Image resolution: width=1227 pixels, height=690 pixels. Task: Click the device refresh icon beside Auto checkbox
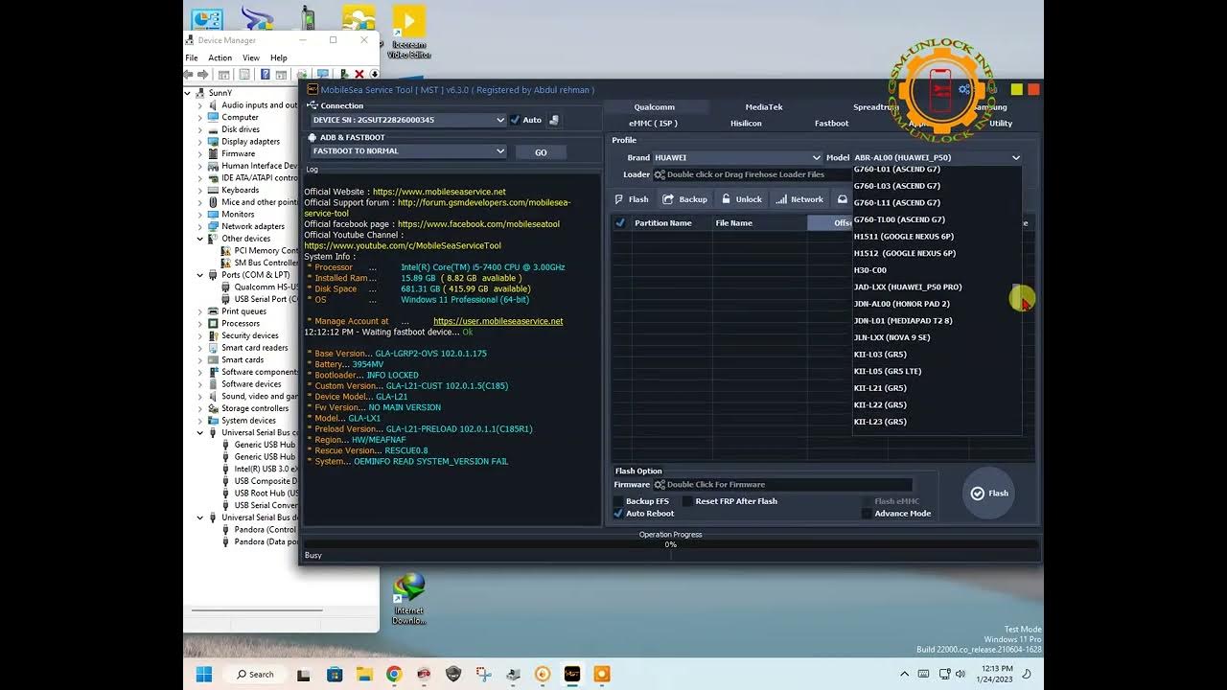tap(554, 120)
